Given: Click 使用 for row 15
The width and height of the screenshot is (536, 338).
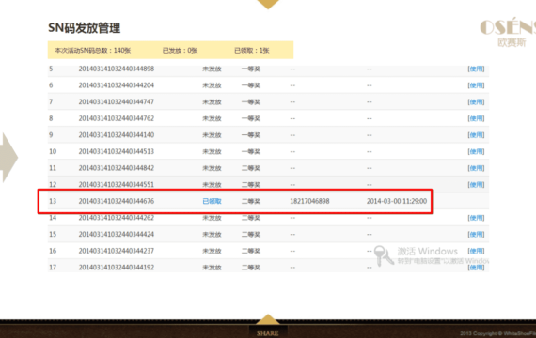Looking at the screenshot, I should click(x=476, y=234).
